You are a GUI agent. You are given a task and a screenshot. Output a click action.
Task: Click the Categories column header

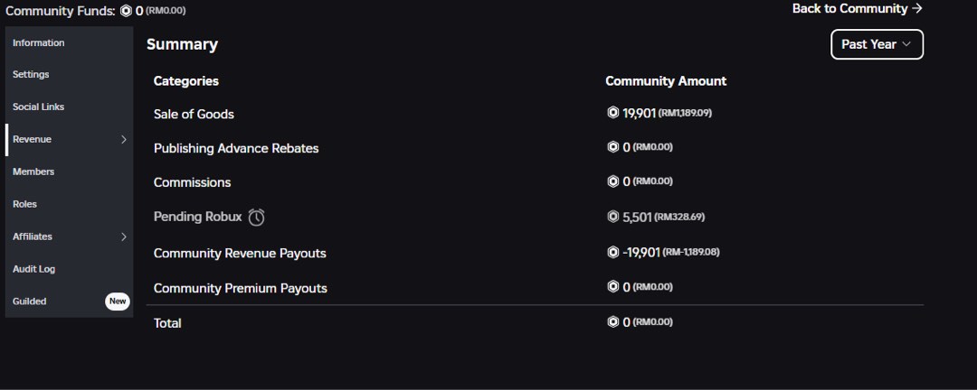[186, 81]
